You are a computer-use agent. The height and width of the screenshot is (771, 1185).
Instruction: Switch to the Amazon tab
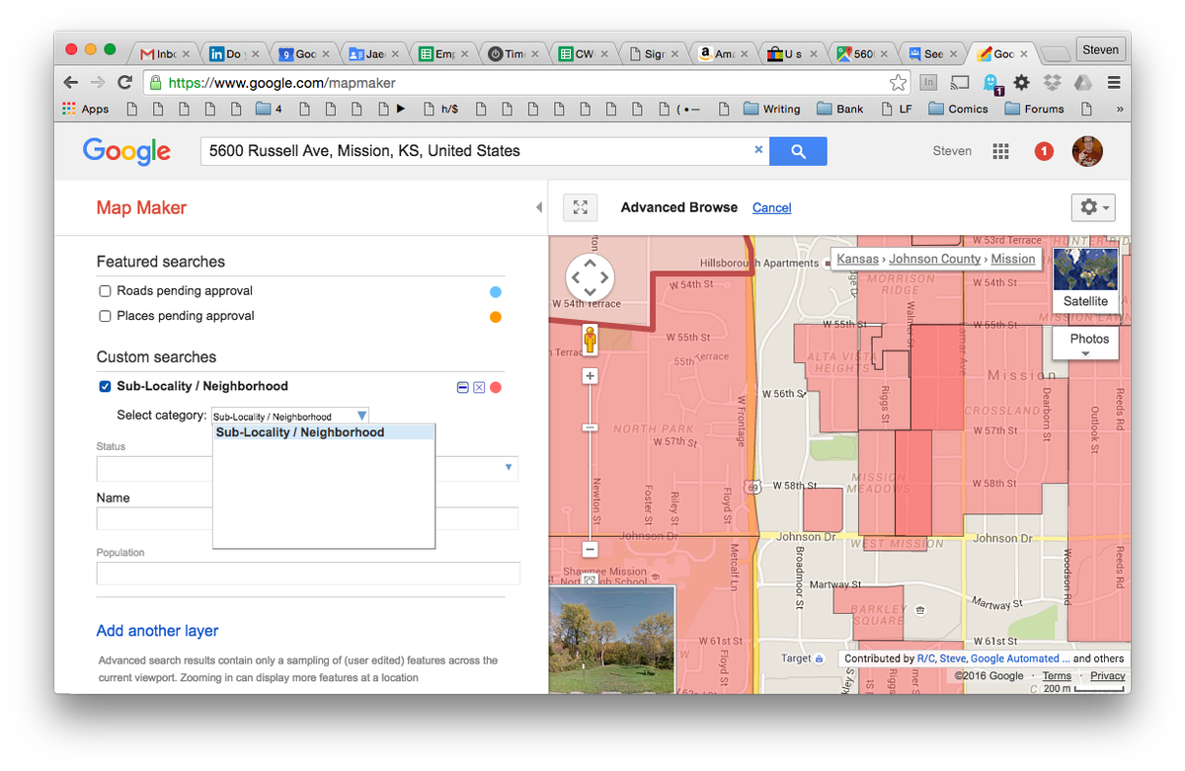pyautogui.click(x=722, y=53)
